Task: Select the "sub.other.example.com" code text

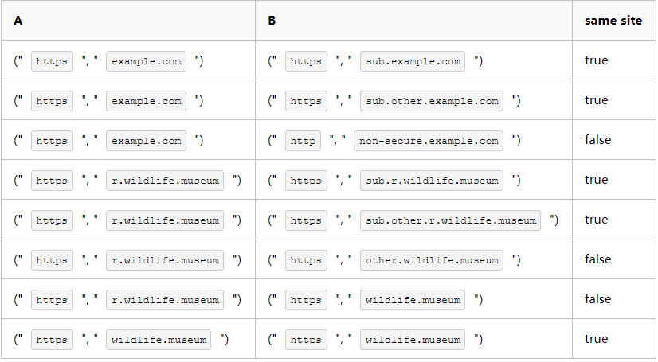Action: [432, 101]
